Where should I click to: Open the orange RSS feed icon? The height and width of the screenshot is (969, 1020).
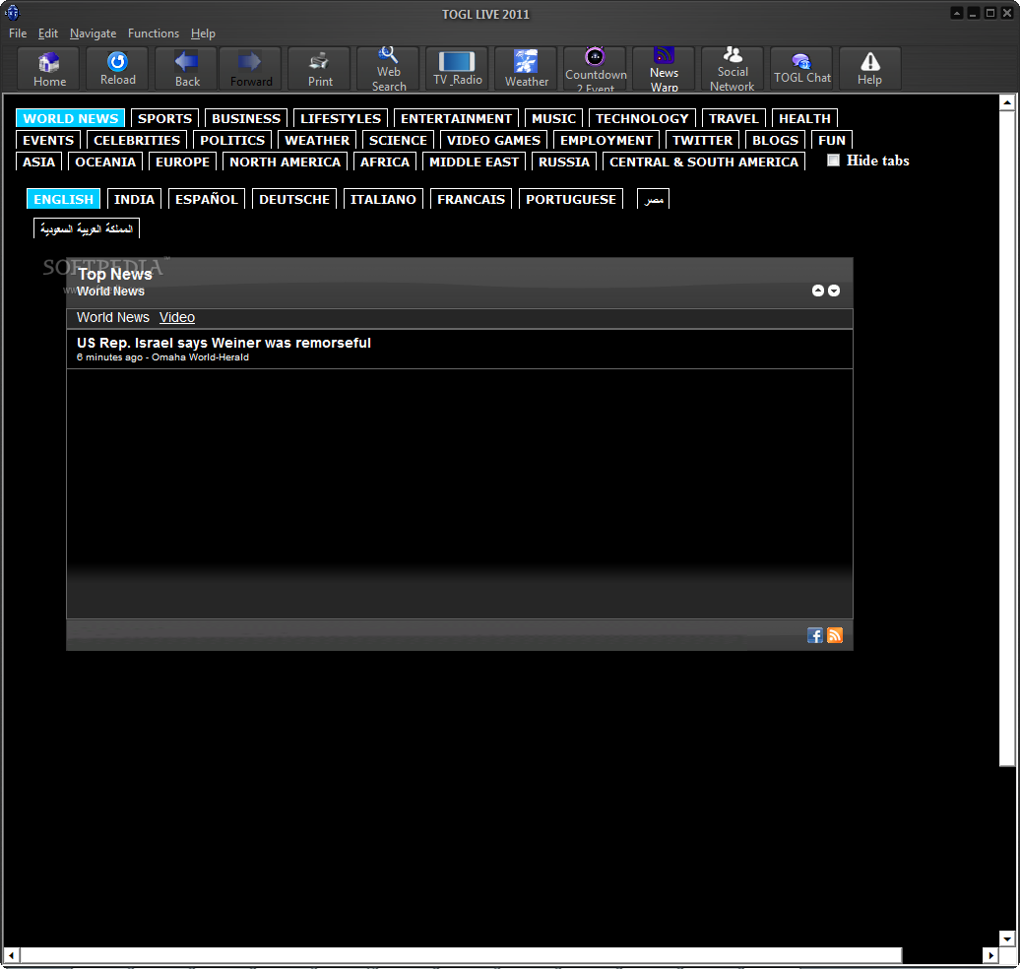pos(835,635)
